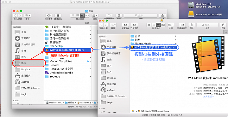
Task: Expand Youtube folder arrow
Action: pos(90,76)
